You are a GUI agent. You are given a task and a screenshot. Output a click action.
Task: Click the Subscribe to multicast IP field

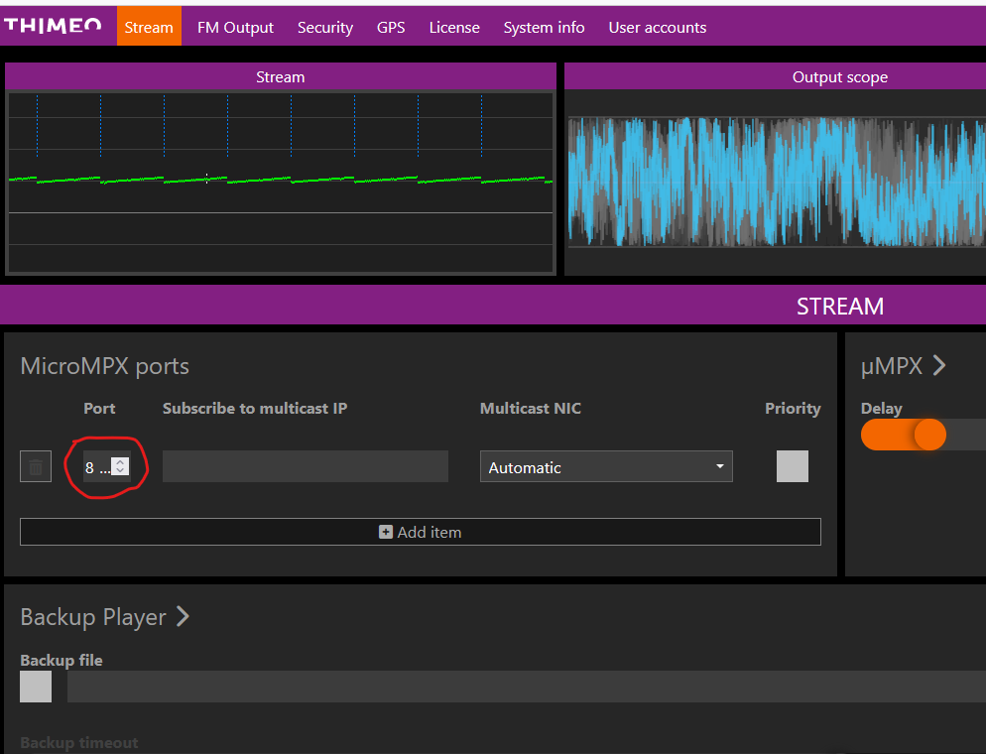click(305, 466)
